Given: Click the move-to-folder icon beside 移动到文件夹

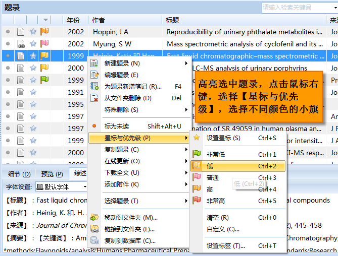Looking at the screenshot, I should pyautogui.click(x=94, y=217).
